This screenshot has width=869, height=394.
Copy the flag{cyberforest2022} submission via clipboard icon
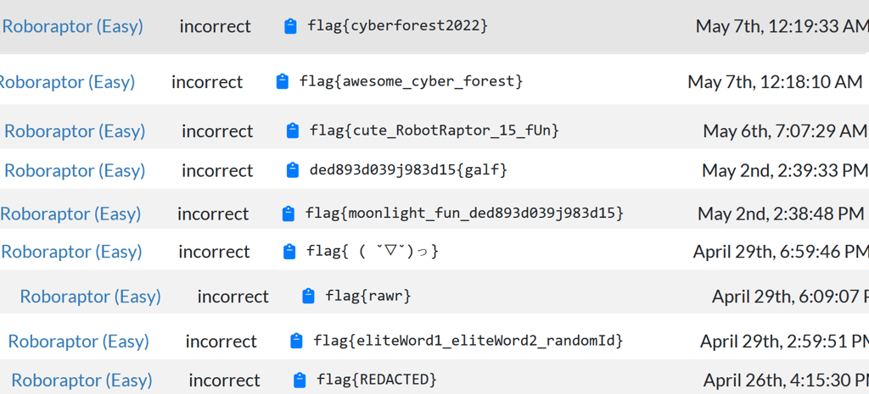click(x=291, y=26)
